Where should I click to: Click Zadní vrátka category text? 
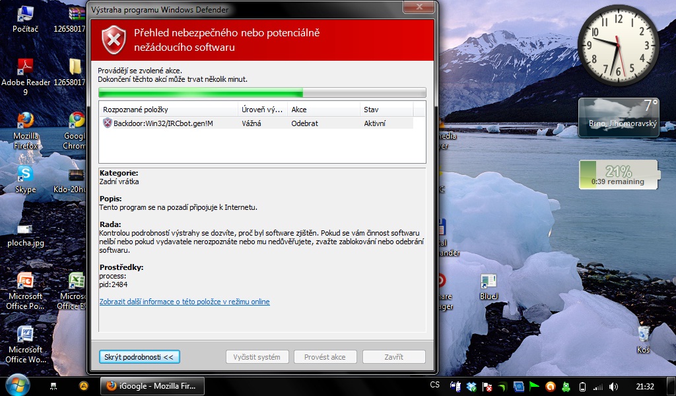119,181
